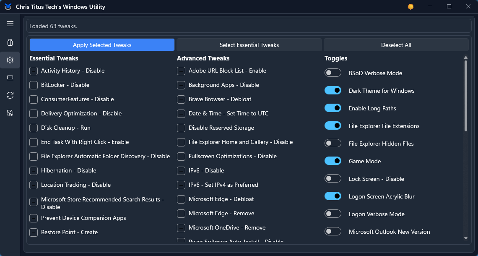The height and width of the screenshot is (256, 478).
Task: Click the Deselect All button
Action: coord(396,45)
